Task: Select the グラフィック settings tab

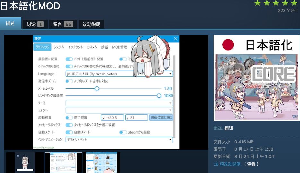Action: 42,47
